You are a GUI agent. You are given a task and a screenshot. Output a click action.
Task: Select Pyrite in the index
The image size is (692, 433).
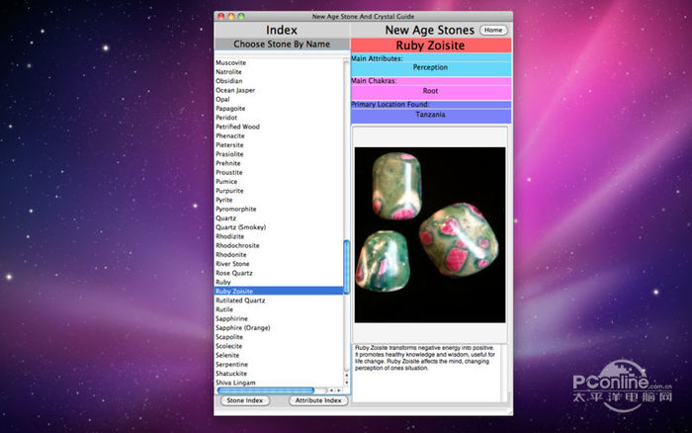(x=224, y=200)
